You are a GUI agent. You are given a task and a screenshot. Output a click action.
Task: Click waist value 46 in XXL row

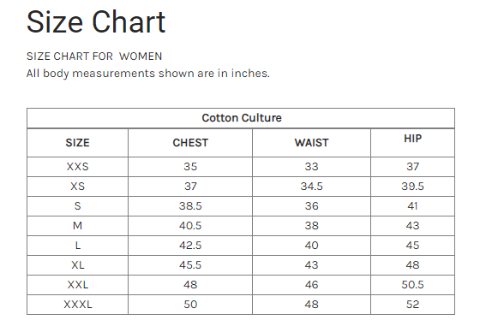(311, 285)
